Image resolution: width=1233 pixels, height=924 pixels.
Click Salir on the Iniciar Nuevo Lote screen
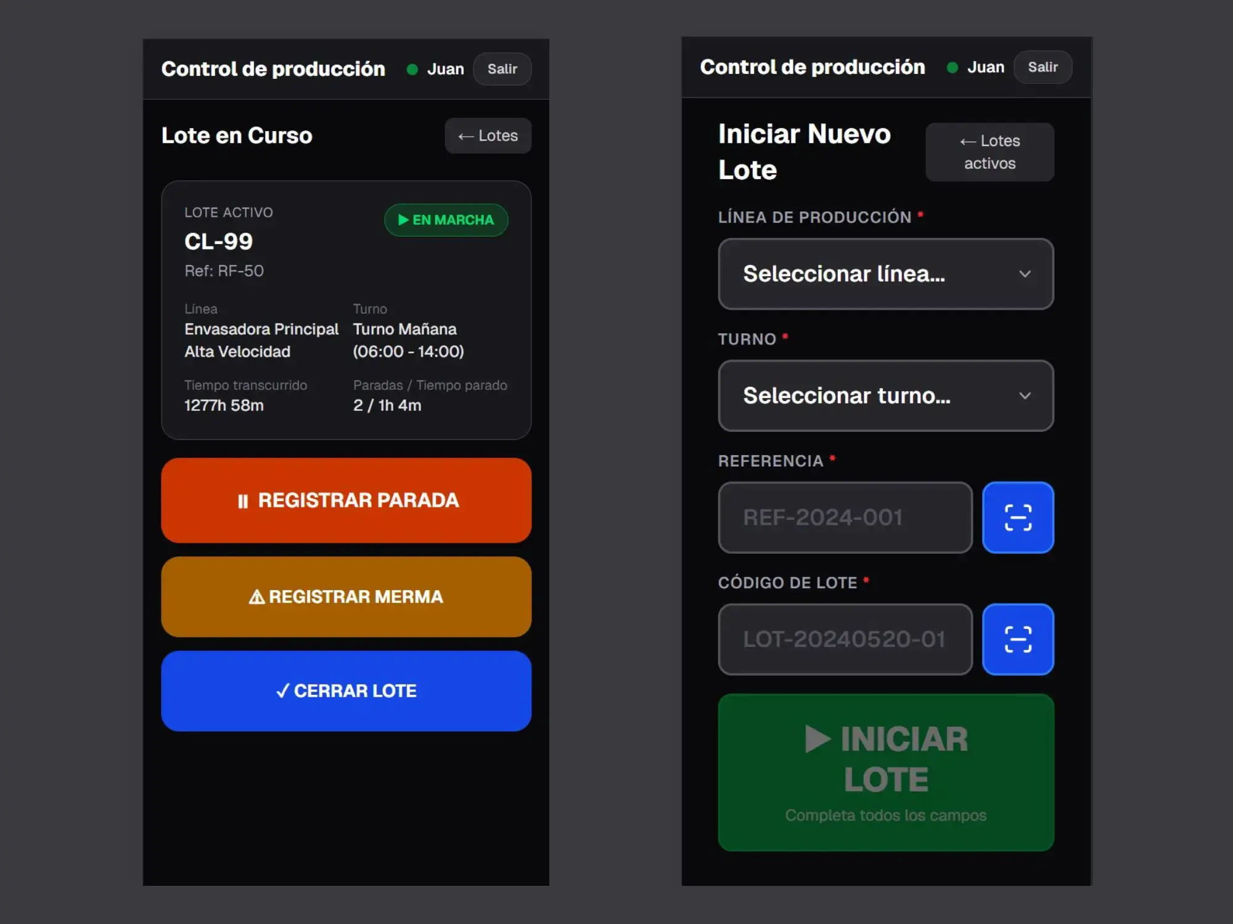(x=1043, y=67)
